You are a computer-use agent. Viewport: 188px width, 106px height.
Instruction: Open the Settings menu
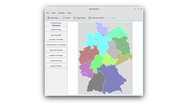point(61,13)
